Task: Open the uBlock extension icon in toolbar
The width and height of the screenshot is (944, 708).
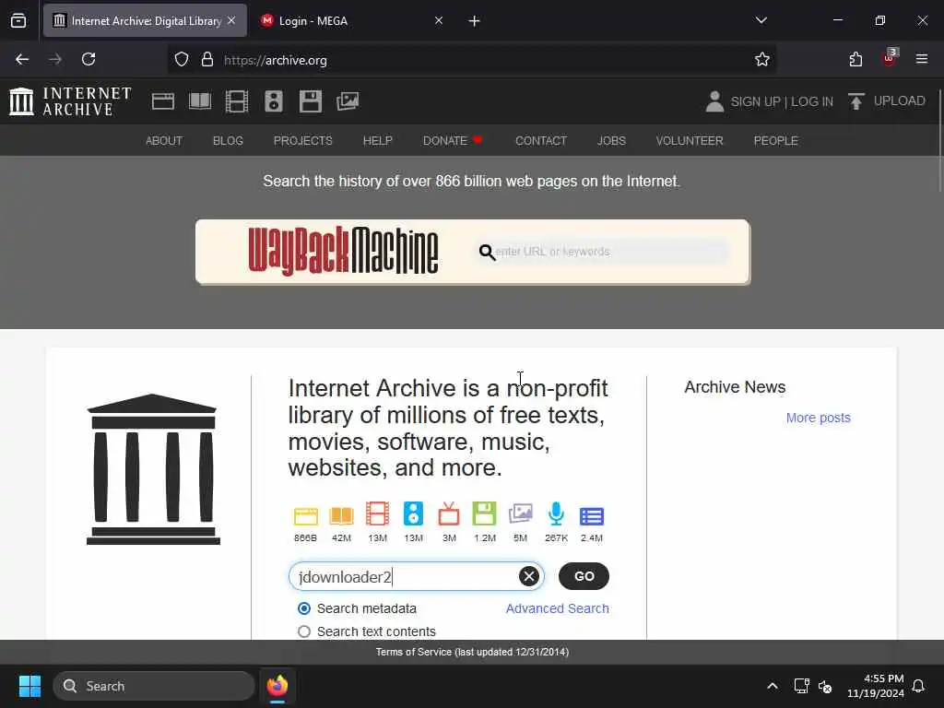Action: click(x=890, y=58)
